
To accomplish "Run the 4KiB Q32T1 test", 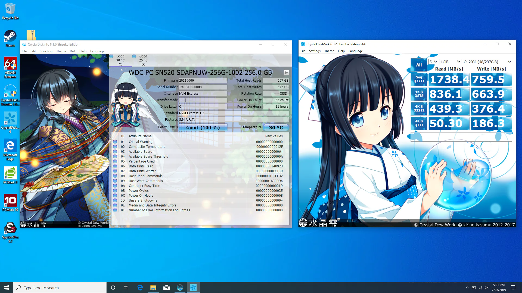I will coord(419,109).
